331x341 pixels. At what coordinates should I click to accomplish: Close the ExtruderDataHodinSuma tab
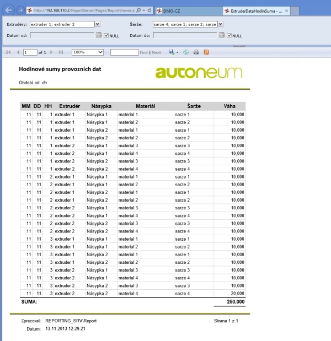(286, 10)
